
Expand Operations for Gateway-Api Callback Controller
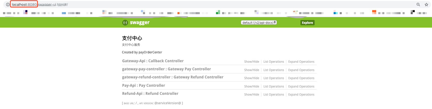(301, 62)
